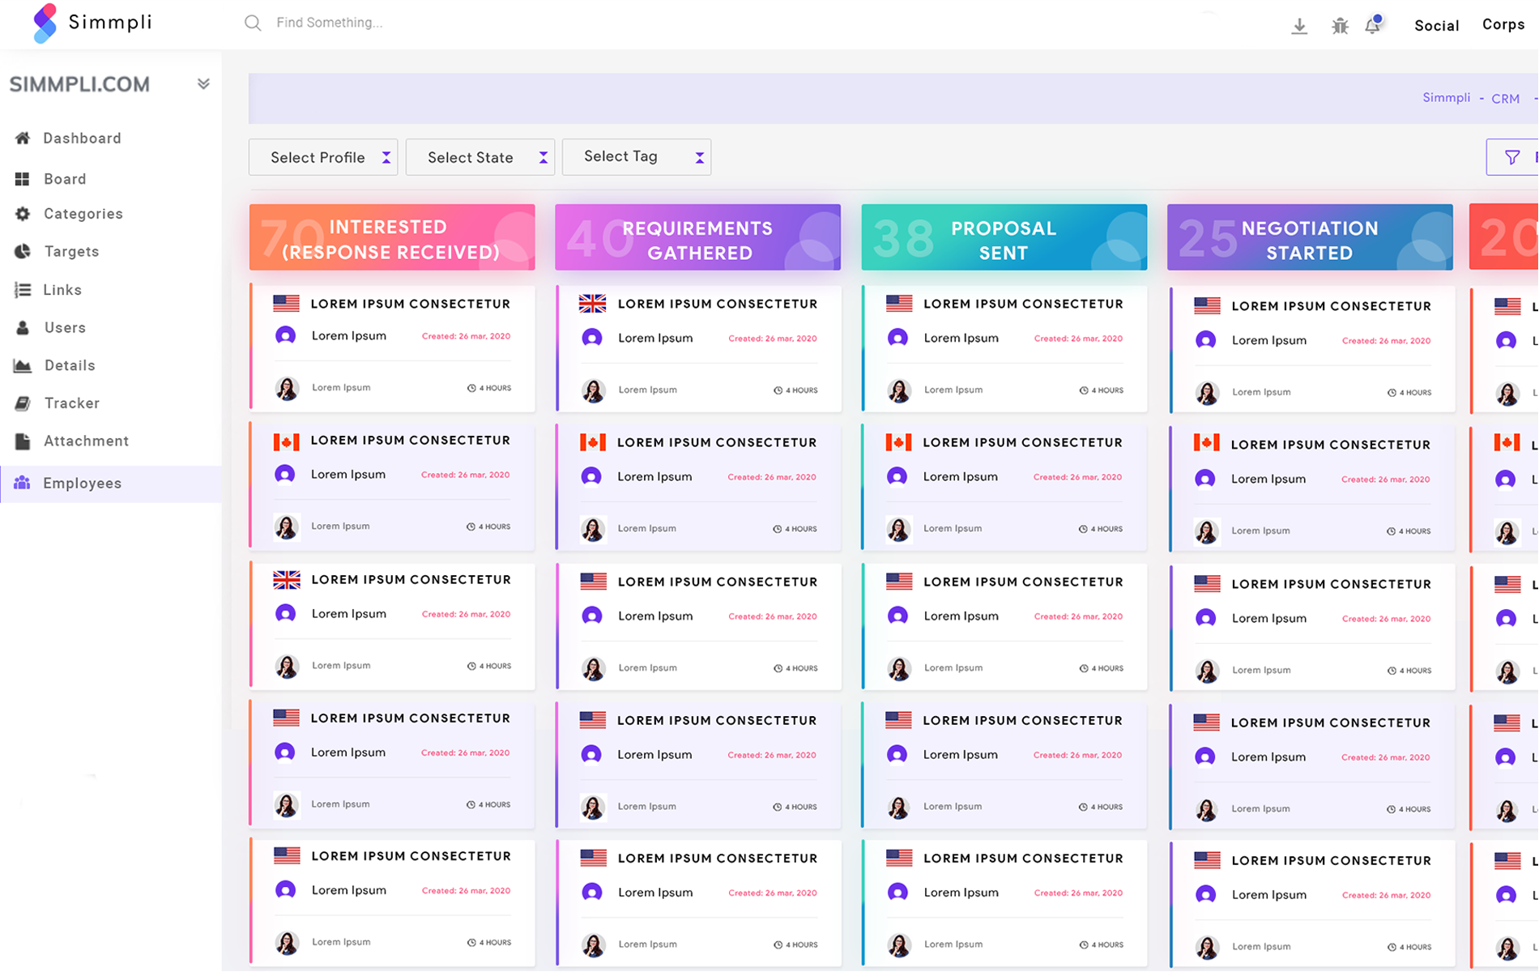Click the download icon in top bar
Screen dimensions: 1539x972
(1299, 26)
